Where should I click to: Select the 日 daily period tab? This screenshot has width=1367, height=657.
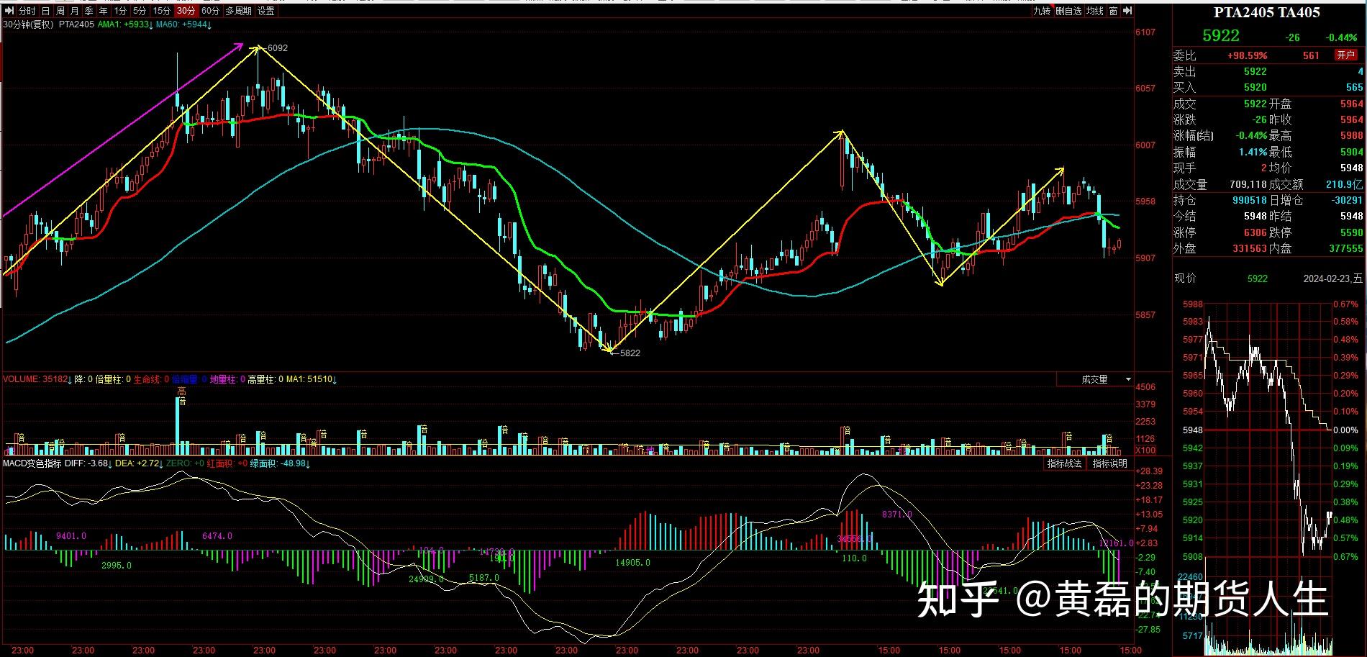45,11
